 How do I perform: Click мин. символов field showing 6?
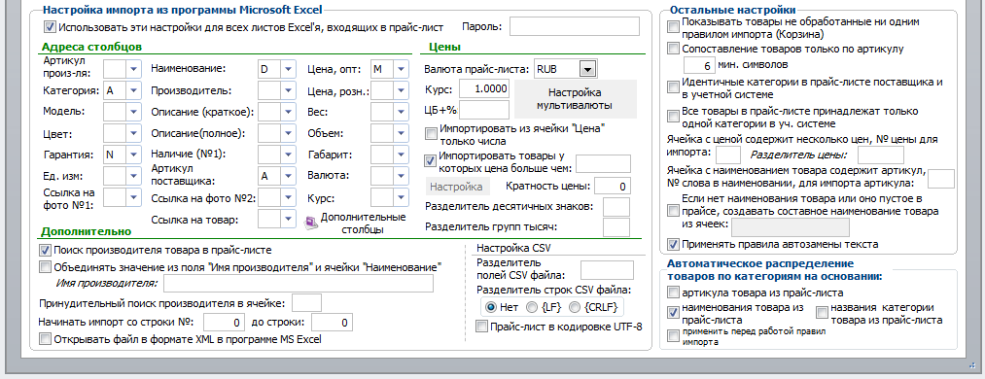699,65
